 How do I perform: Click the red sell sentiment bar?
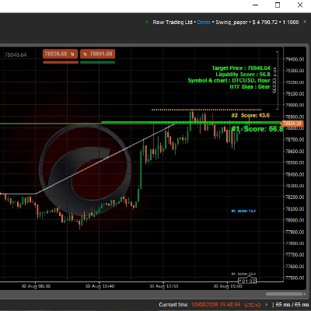pyautogui.click(x=61, y=62)
